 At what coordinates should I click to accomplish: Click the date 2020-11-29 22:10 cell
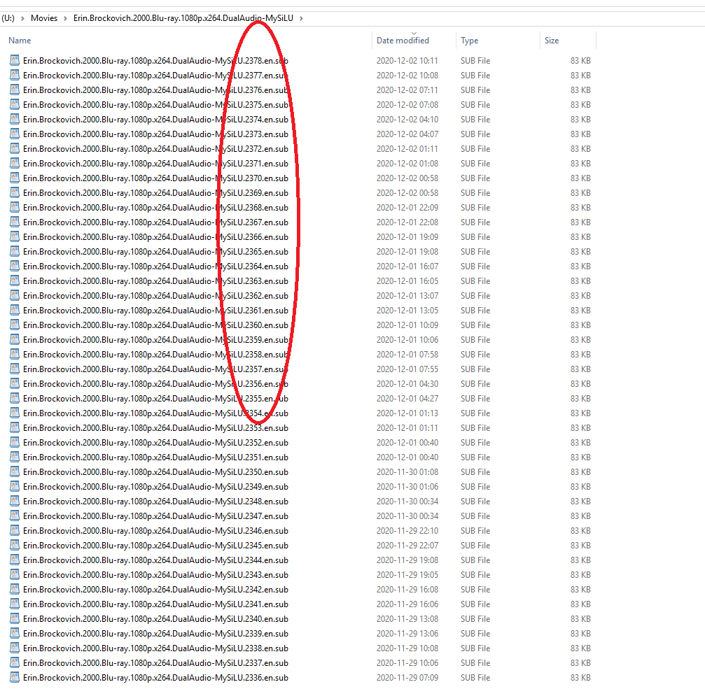407,531
